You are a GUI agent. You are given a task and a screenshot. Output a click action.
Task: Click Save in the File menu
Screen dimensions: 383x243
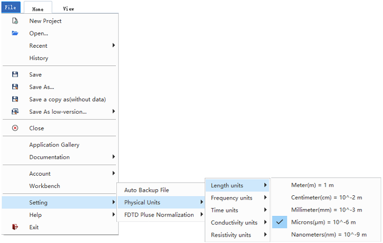(60, 74)
